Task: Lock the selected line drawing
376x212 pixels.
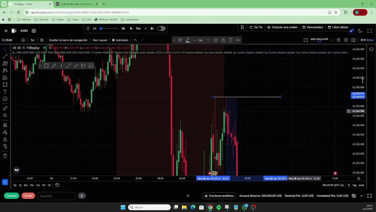Action: tap(223, 40)
